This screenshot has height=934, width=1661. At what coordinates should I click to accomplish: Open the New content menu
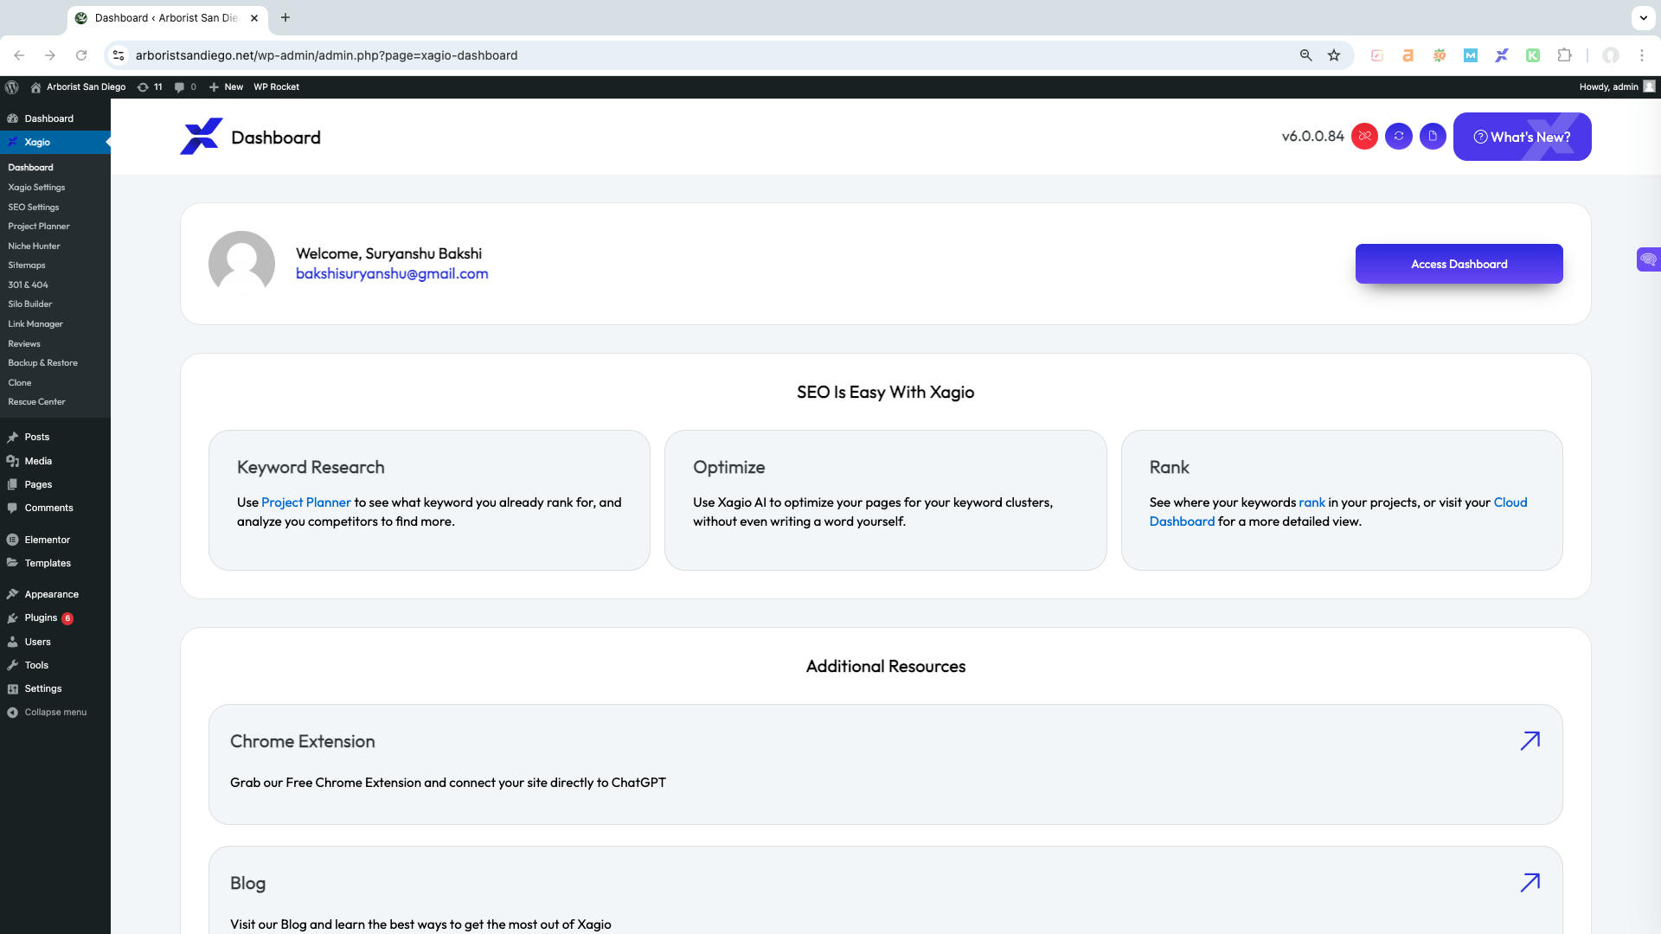pyautogui.click(x=226, y=86)
